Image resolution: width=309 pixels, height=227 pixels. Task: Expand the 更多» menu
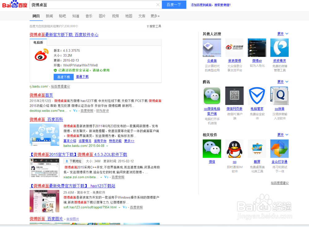(x=155, y=16)
